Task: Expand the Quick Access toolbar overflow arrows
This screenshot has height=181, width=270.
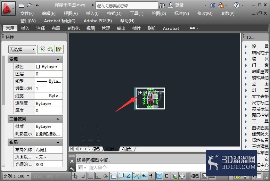Action: click(x=37, y=5)
